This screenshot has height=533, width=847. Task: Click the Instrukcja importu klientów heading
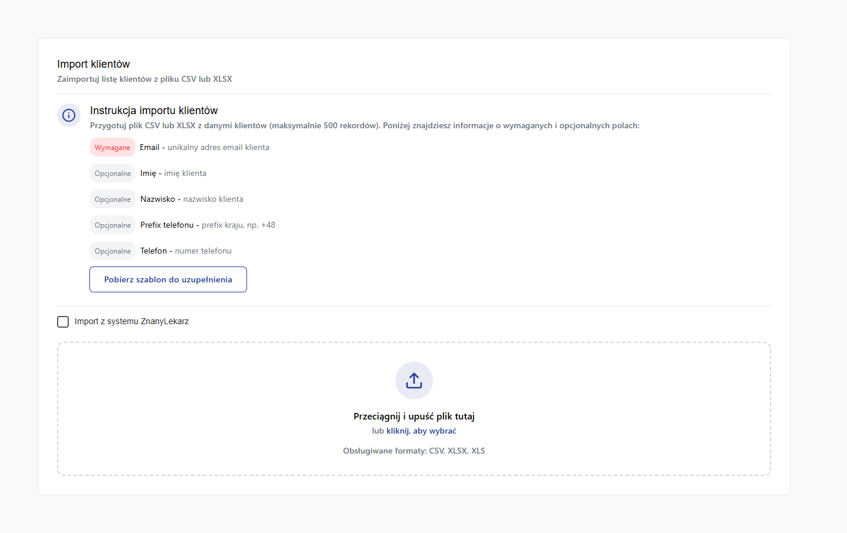click(x=154, y=111)
